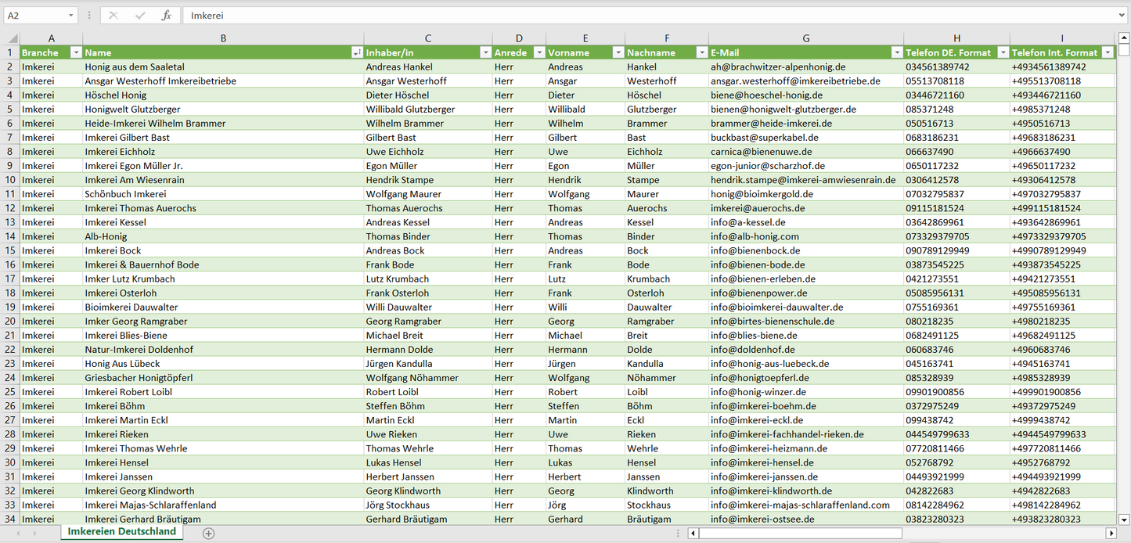Viewport: 1131px width, 543px height.
Task: Select column G by its header
Action: [805, 38]
